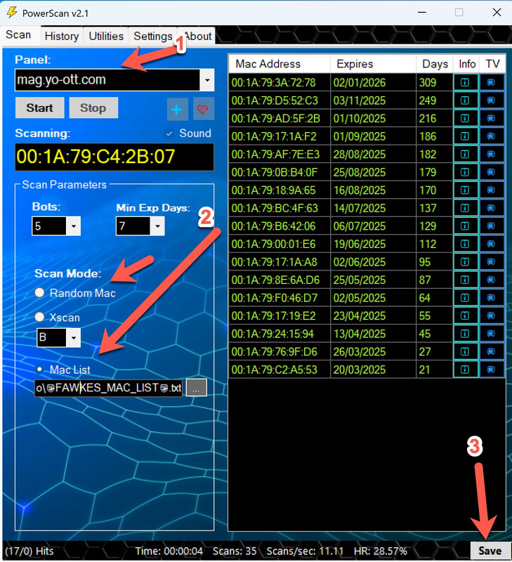Sort by Mac Address column header
The image size is (512, 562).
[279, 64]
